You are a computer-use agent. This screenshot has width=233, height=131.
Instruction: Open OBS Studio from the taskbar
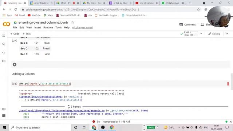tap(103, 127)
